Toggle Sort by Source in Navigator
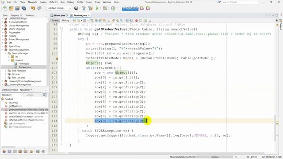The image size is (283, 159). click(43, 151)
